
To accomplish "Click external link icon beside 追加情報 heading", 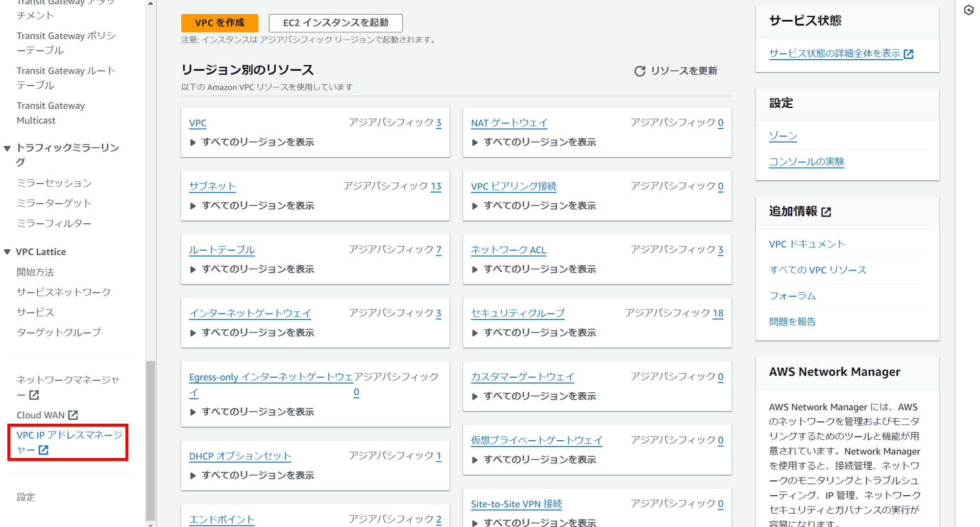I will tap(827, 212).
